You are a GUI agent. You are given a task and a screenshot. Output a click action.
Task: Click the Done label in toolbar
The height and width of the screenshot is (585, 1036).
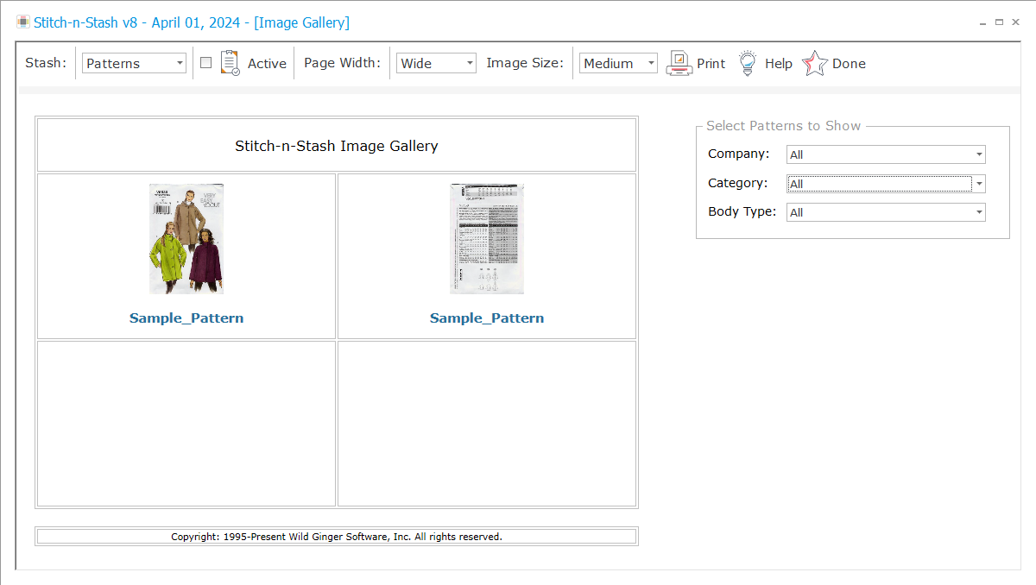849,63
